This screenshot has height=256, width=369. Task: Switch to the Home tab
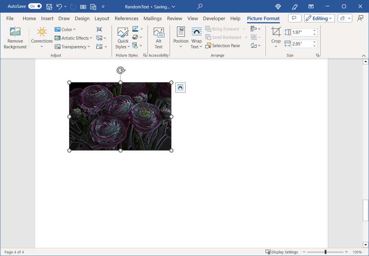click(29, 18)
